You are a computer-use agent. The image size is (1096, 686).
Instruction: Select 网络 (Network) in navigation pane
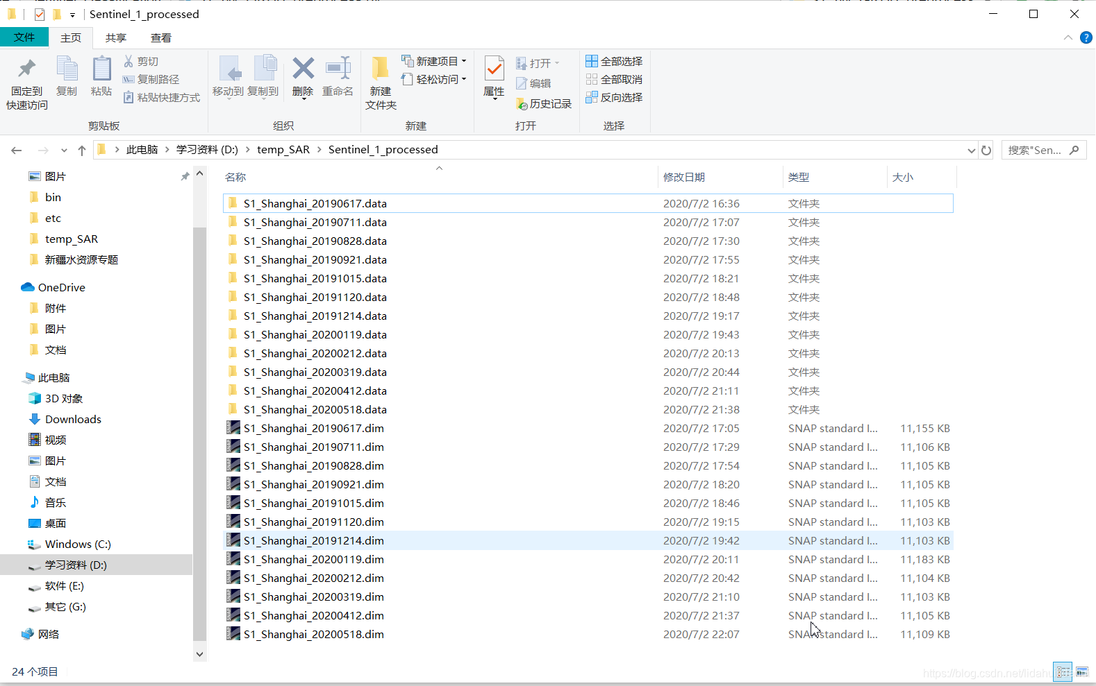pos(41,634)
